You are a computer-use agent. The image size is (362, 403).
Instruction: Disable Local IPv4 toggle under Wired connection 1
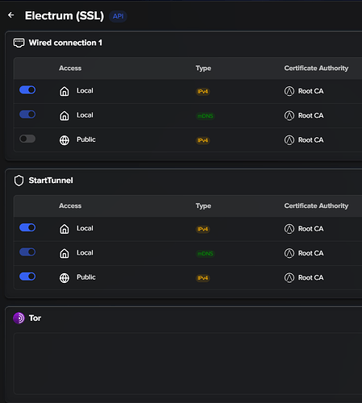pyautogui.click(x=27, y=89)
